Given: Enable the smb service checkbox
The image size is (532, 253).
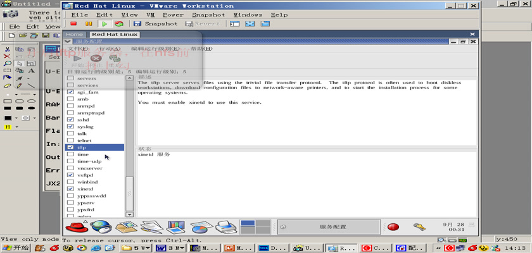Looking at the screenshot, I should click(70, 99).
